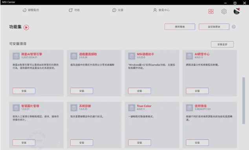Open settings gear icon

[x=224, y=11]
